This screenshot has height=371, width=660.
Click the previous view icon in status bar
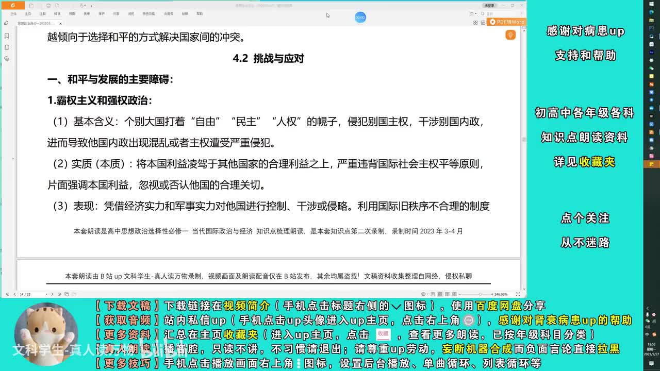(x=67, y=294)
